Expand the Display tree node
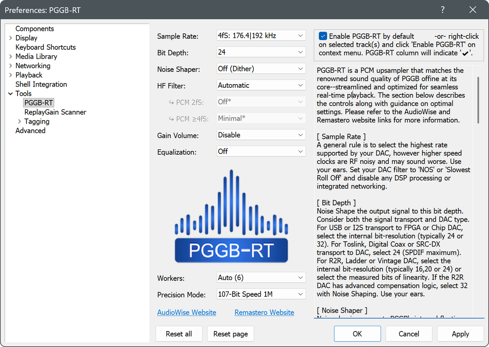 10,38
